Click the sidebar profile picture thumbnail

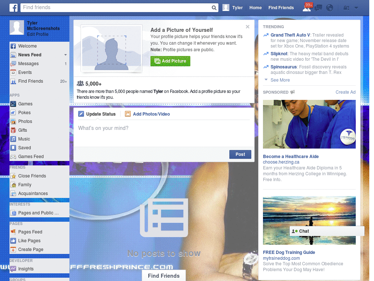pyautogui.click(x=17, y=27)
